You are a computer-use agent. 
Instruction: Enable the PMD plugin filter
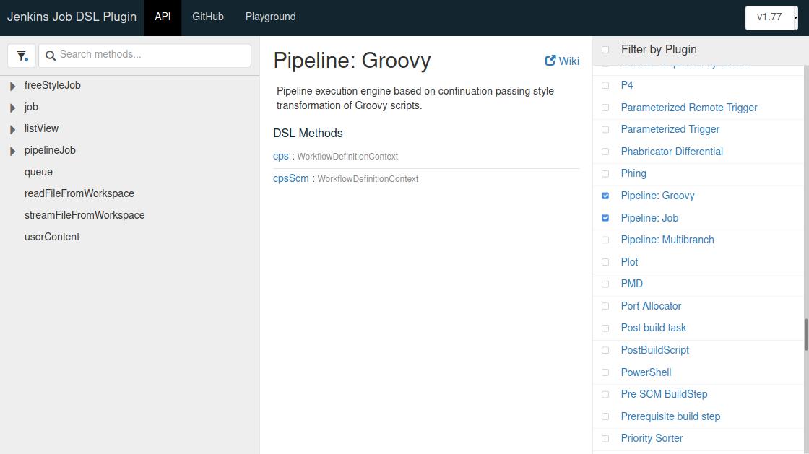tap(605, 284)
